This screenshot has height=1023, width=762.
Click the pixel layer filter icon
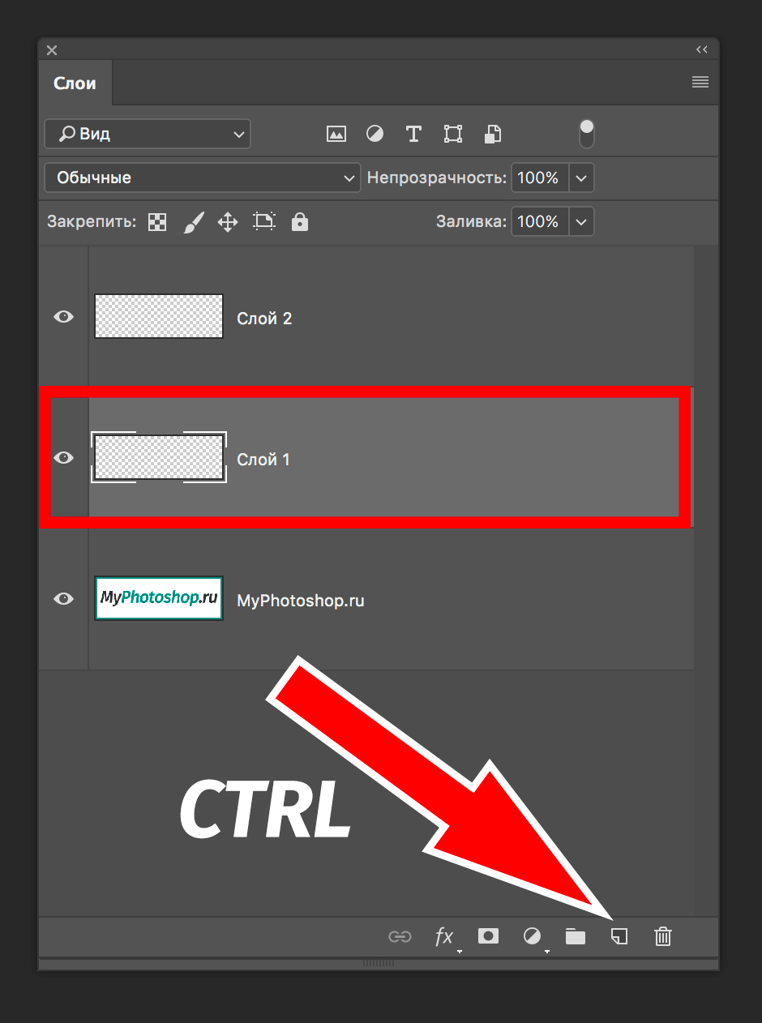coord(336,135)
